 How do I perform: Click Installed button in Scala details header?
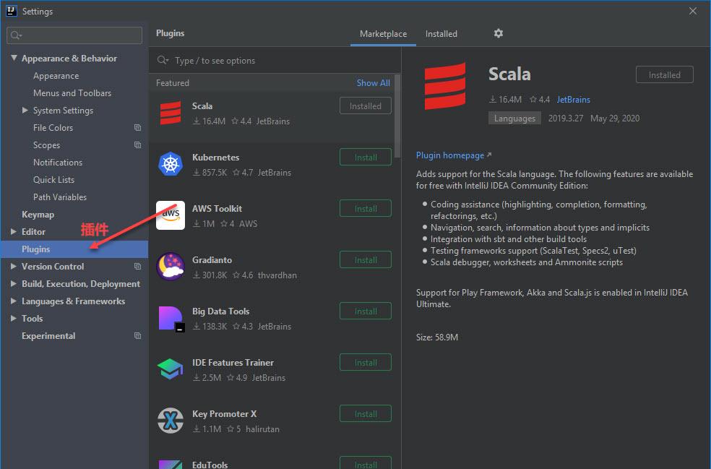coord(665,75)
